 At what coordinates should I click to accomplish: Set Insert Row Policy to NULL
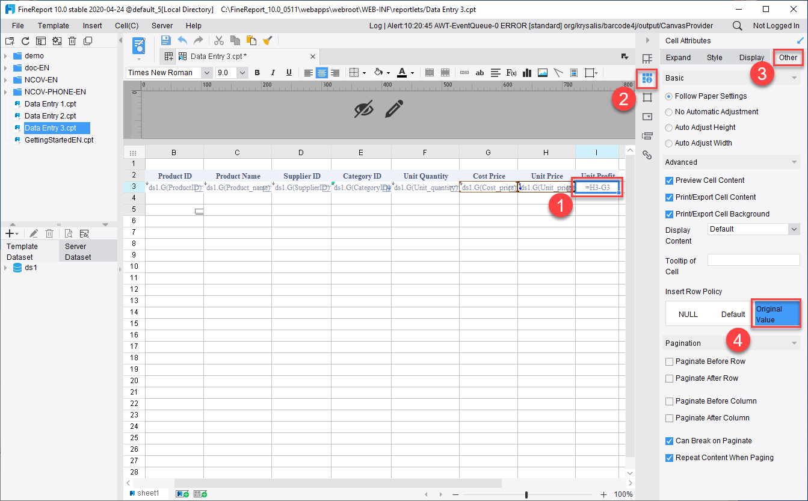click(x=688, y=314)
